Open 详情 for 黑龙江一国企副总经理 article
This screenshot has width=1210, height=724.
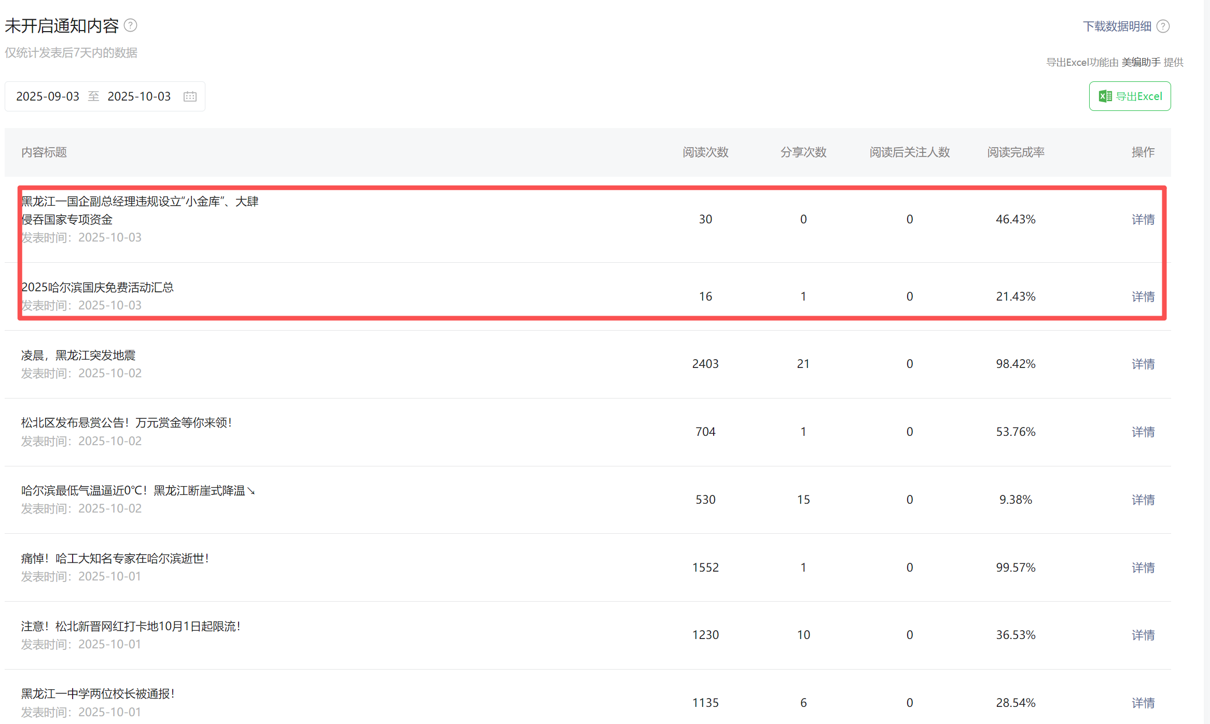tap(1143, 219)
